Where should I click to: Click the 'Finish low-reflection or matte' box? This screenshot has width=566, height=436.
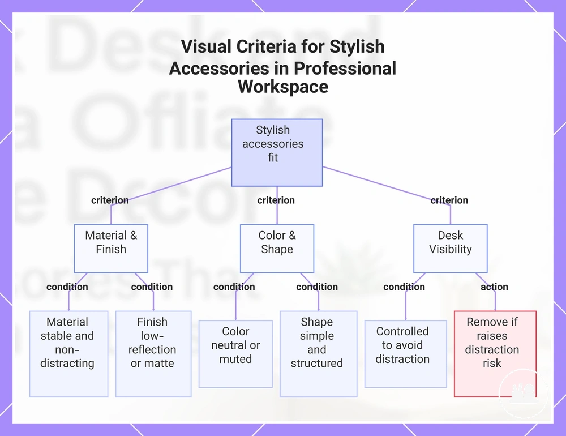click(x=153, y=354)
